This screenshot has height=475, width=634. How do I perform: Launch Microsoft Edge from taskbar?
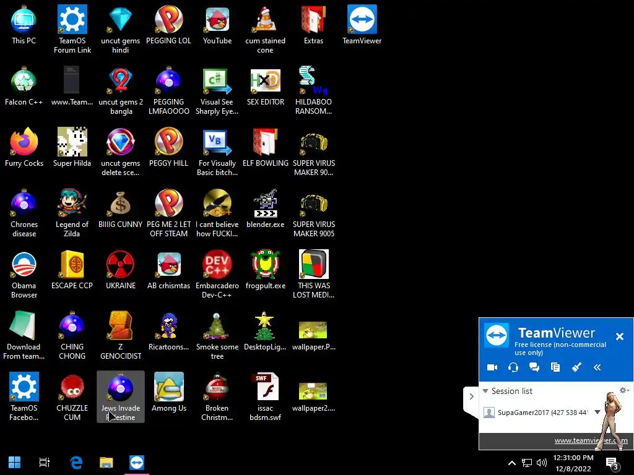click(76, 462)
